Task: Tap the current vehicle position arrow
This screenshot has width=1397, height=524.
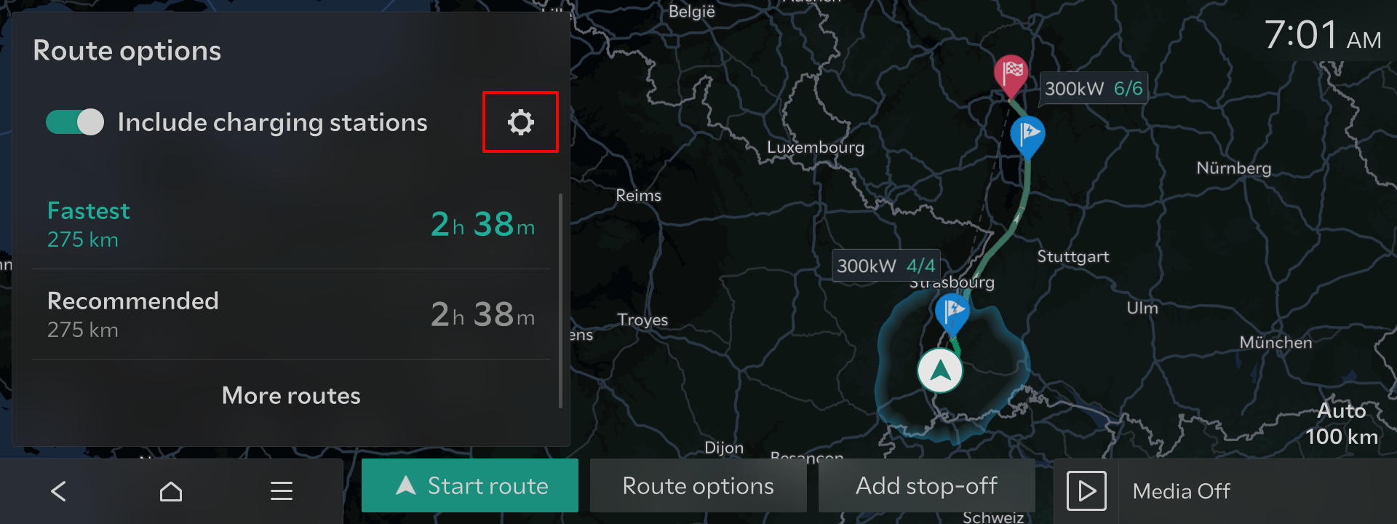Action: [x=940, y=370]
